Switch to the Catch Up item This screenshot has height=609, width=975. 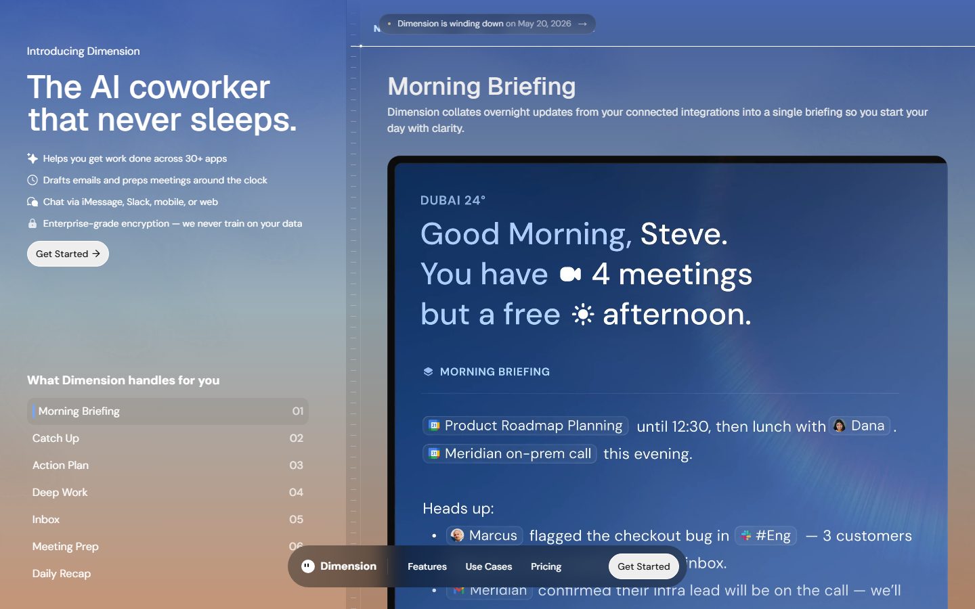(x=168, y=438)
